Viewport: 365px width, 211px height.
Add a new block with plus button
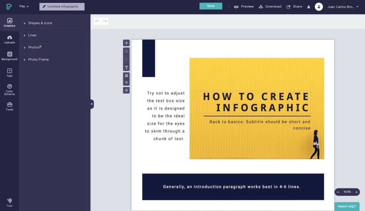point(126,43)
